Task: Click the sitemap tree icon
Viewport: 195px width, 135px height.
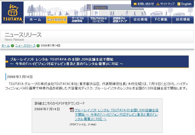Action: [158, 4]
